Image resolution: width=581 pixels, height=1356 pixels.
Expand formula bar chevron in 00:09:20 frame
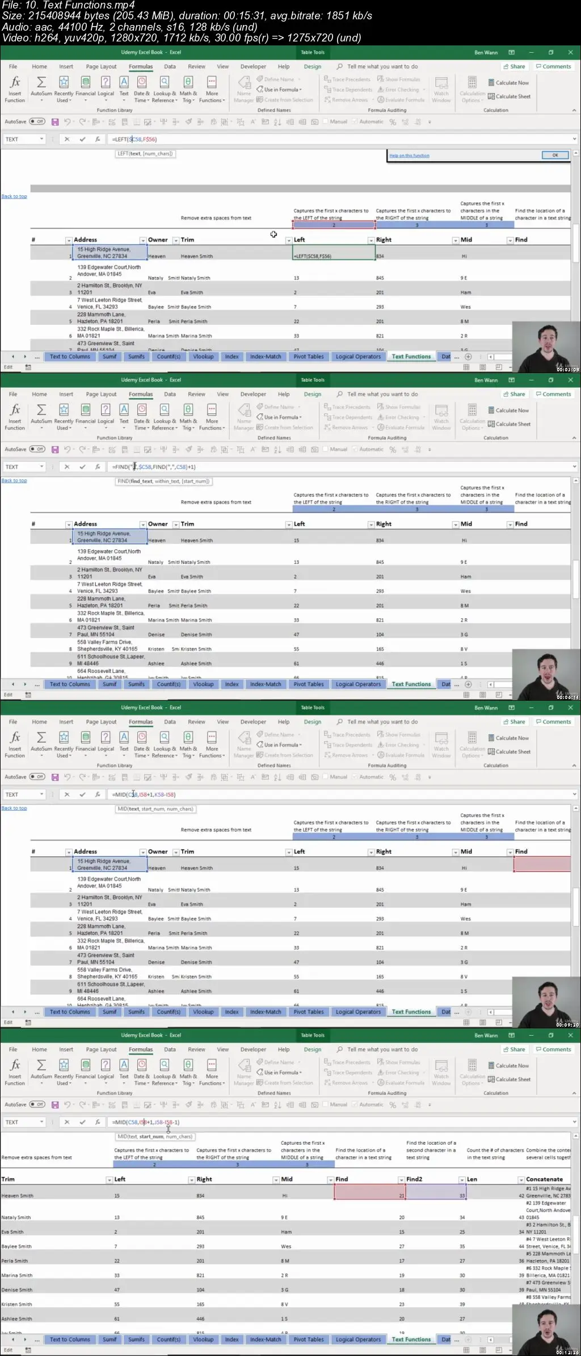point(574,794)
